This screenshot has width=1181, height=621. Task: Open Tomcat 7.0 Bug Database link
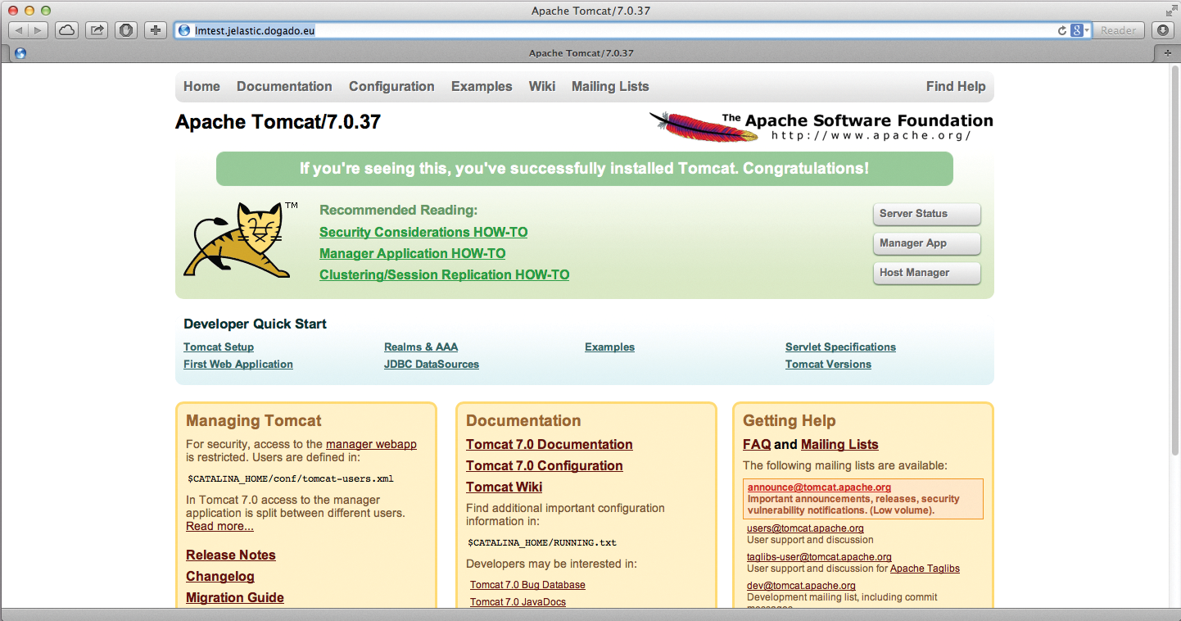[x=527, y=585]
